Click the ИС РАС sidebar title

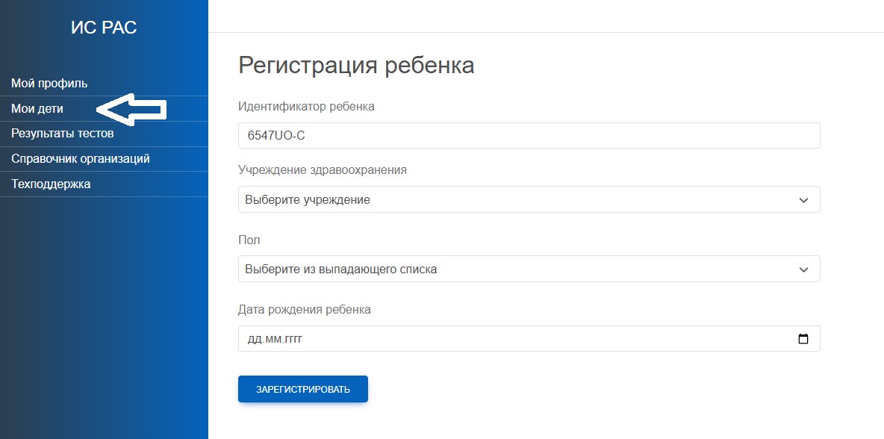point(104,28)
